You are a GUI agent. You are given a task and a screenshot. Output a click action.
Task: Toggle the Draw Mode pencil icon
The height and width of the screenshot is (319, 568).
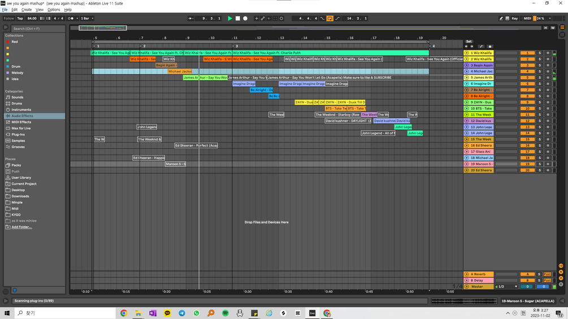(501, 19)
